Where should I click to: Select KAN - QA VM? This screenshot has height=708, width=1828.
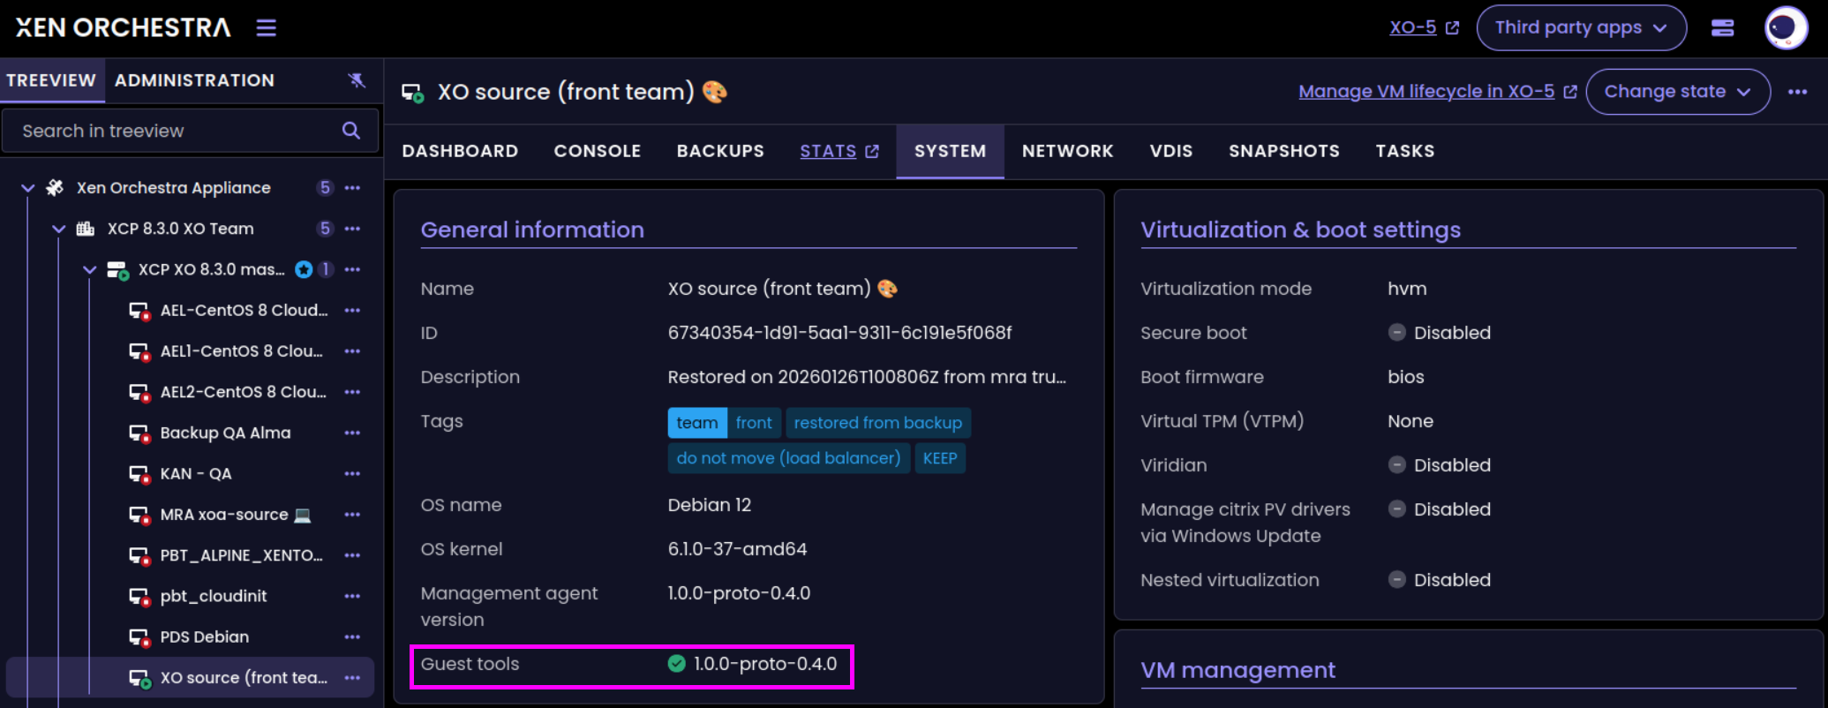tap(196, 474)
